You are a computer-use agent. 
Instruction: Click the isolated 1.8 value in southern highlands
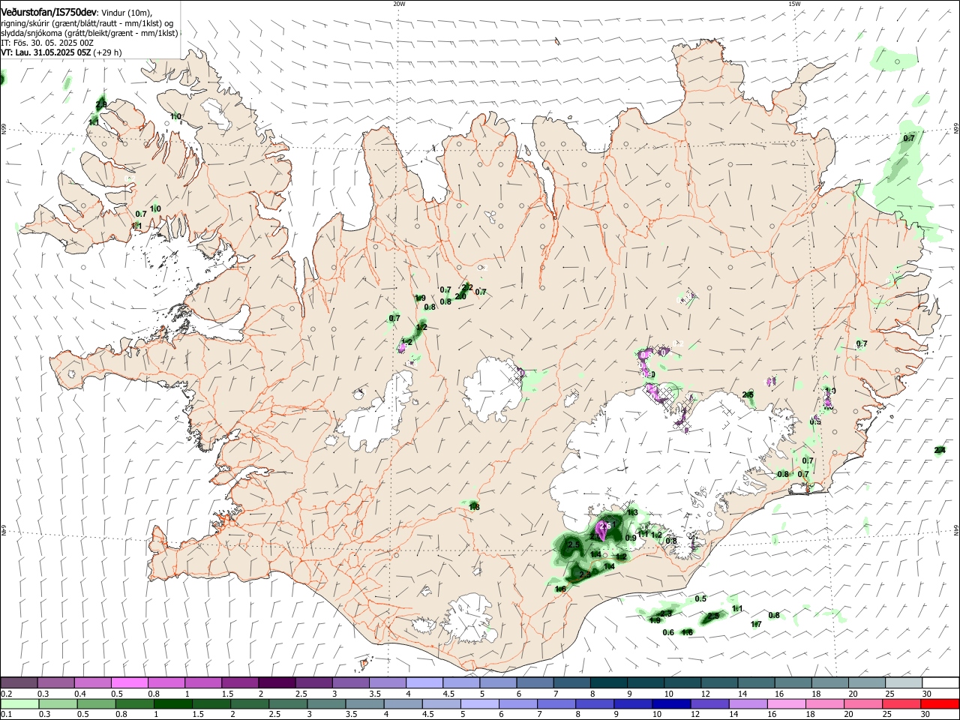[x=474, y=508]
